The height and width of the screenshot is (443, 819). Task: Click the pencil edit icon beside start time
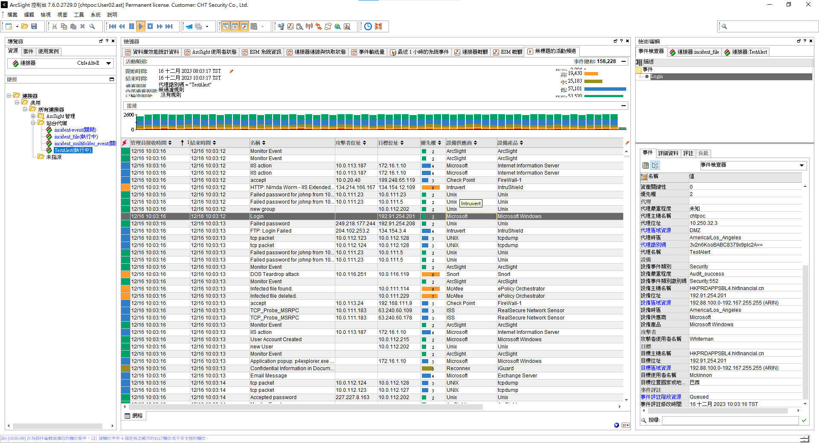(x=232, y=71)
